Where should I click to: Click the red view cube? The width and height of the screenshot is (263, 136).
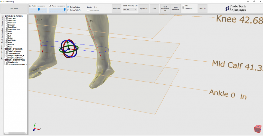(x=258, y=129)
